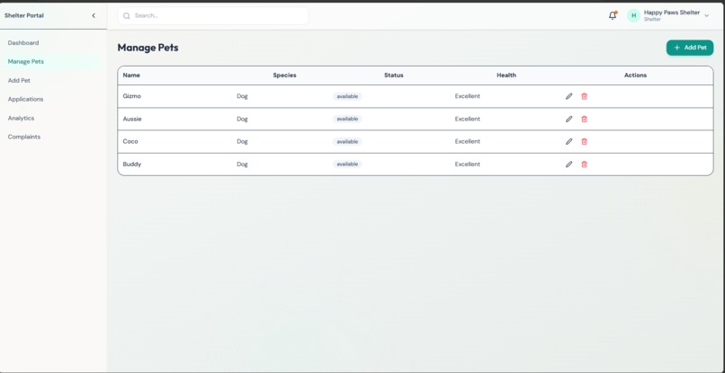Screen dimensions: 725x373
Task: Click the Status column header
Action: (393, 75)
